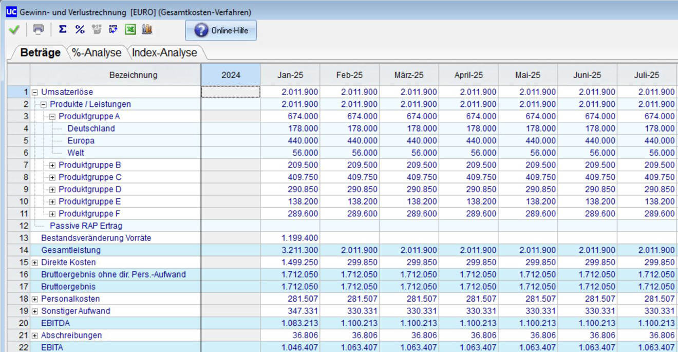Expand the Produktgruppe B node
Screen dimensions: 678x352
[x=52, y=165]
